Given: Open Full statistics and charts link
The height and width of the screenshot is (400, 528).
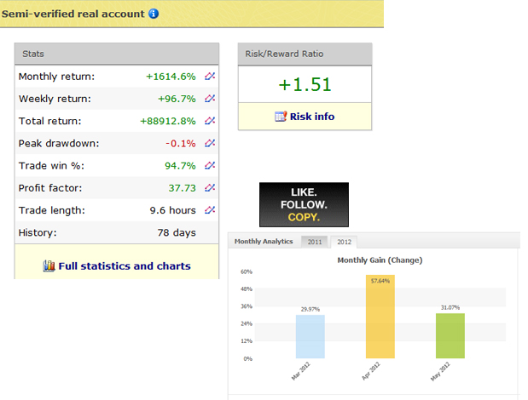Looking at the screenshot, I should coord(125,266).
